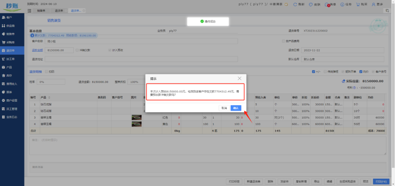Click 确认 in the prompt dialog

coord(236,108)
